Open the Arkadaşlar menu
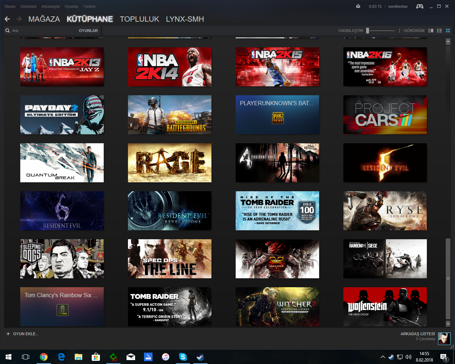 (50, 6)
